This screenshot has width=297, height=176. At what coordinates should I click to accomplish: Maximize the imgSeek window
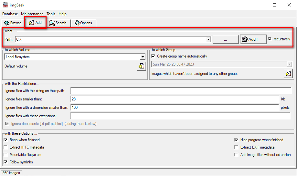click(x=274, y=5)
